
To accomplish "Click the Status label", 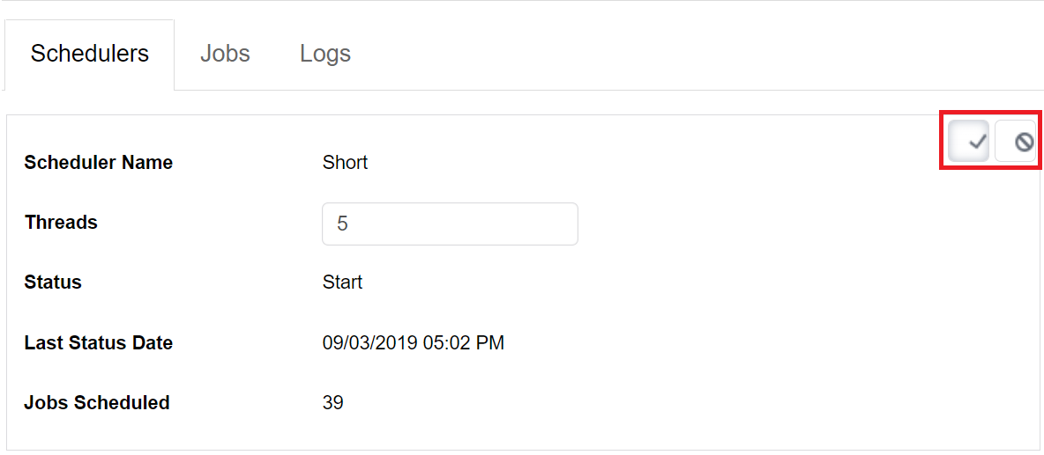I will point(53,283).
